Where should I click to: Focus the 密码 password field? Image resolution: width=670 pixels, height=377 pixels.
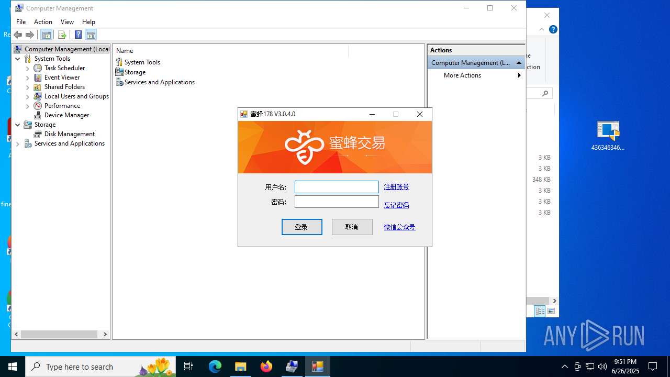click(337, 202)
